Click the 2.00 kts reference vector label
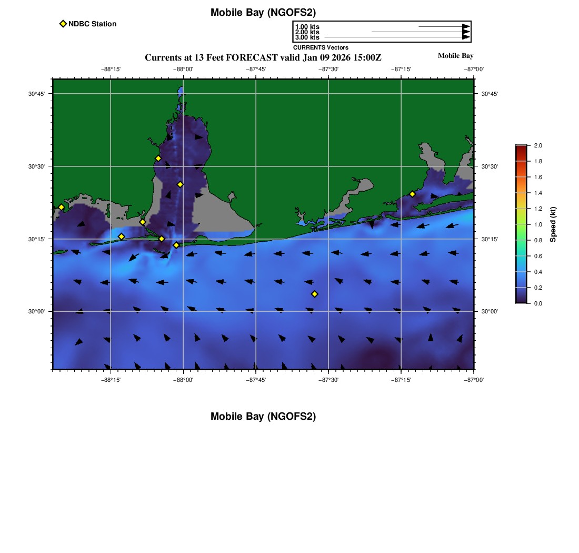 (x=307, y=32)
